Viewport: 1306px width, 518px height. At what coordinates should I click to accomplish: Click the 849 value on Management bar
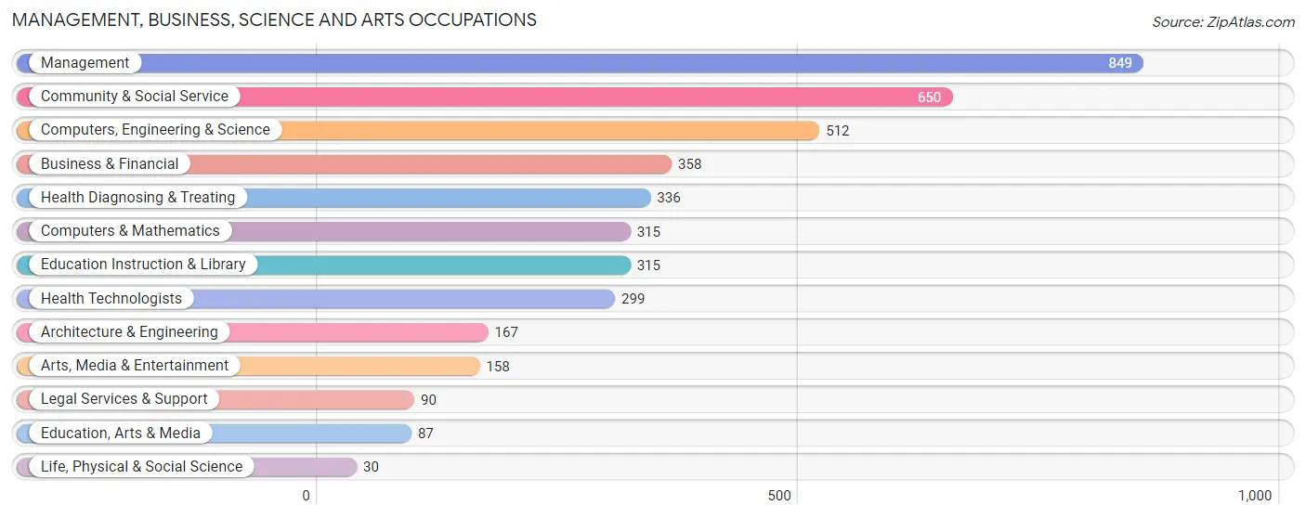tap(1120, 63)
